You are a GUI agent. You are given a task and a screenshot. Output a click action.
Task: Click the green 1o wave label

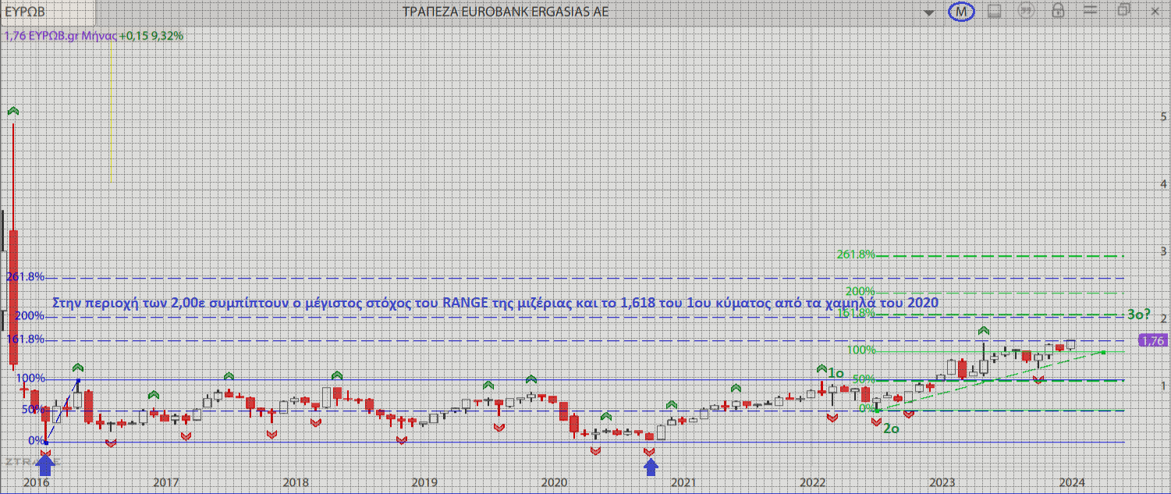point(835,373)
